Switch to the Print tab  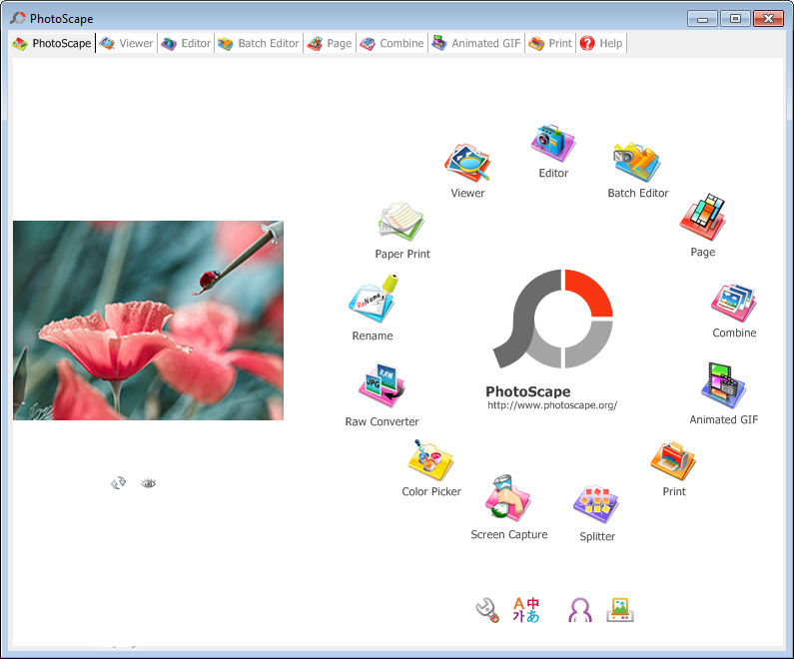pyautogui.click(x=550, y=44)
